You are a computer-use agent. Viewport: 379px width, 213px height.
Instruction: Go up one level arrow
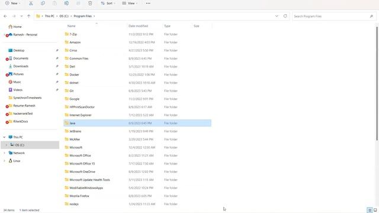pos(29,16)
